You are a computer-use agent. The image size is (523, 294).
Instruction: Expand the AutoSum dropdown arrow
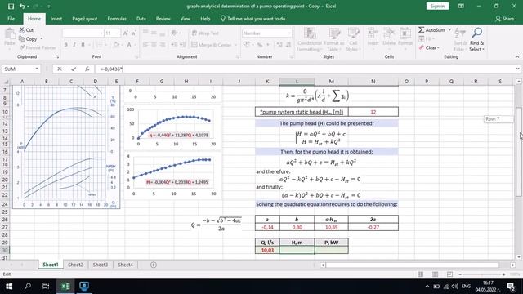(x=449, y=30)
